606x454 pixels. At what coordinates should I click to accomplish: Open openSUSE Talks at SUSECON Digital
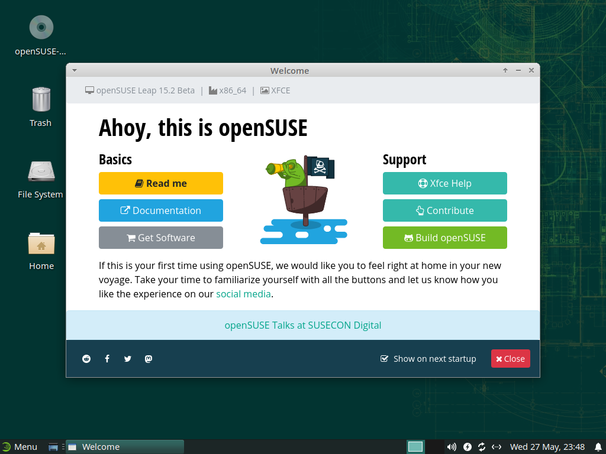pyautogui.click(x=302, y=325)
